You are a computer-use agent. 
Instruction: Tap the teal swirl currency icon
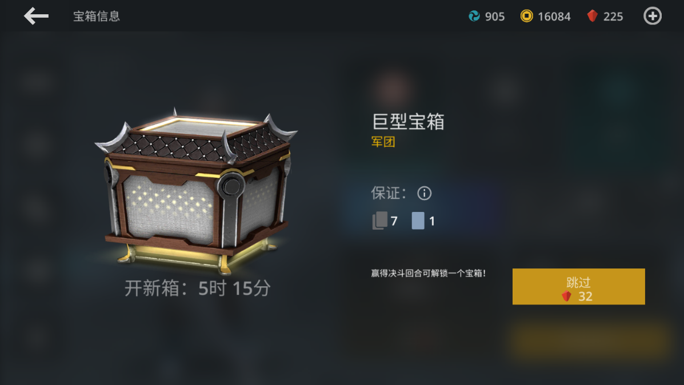coord(474,16)
